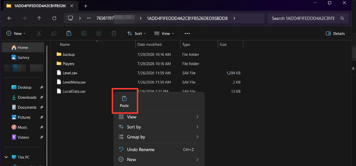The height and width of the screenshot is (166, 356).
Task: Open the New submenu in context menu
Action: 159,160
